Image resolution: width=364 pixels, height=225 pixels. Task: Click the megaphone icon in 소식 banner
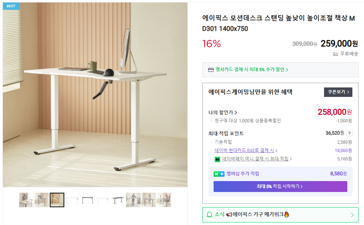(229, 215)
